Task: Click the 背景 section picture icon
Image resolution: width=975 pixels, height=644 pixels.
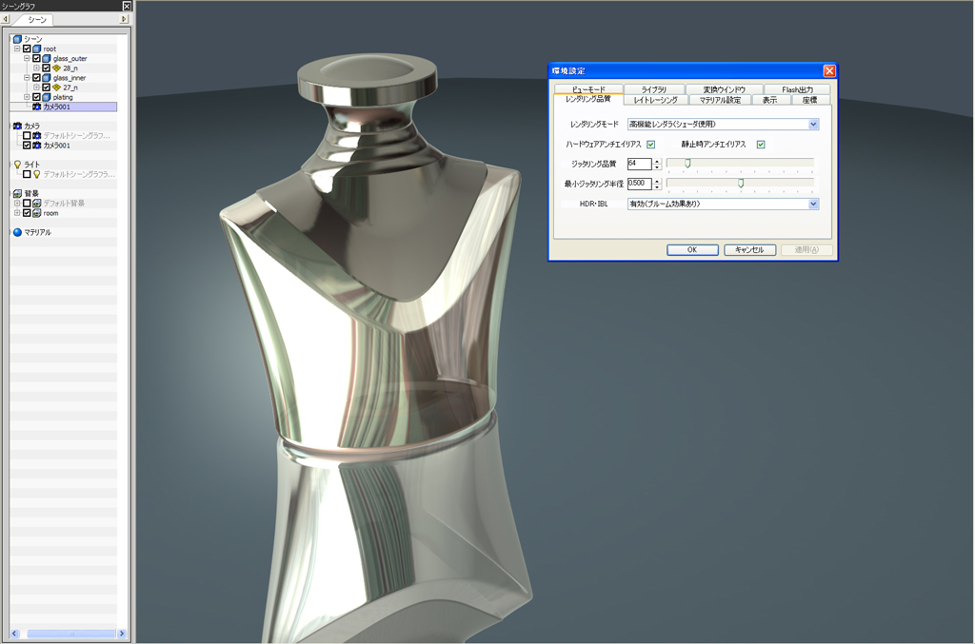Action: (x=17, y=193)
